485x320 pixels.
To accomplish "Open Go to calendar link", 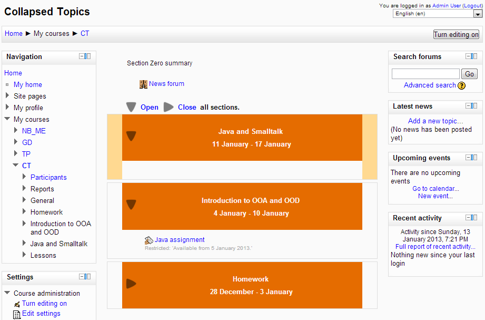I will (x=435, y=188).
